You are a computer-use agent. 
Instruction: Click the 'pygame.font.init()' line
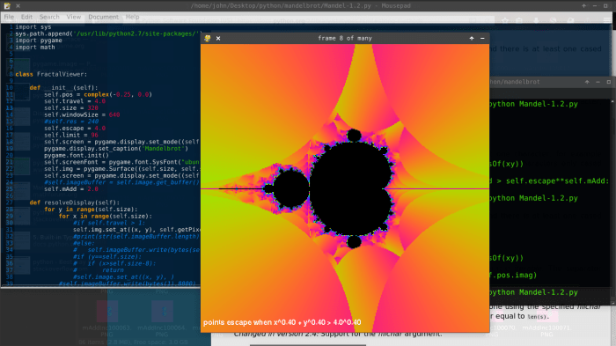click(77, 155)
